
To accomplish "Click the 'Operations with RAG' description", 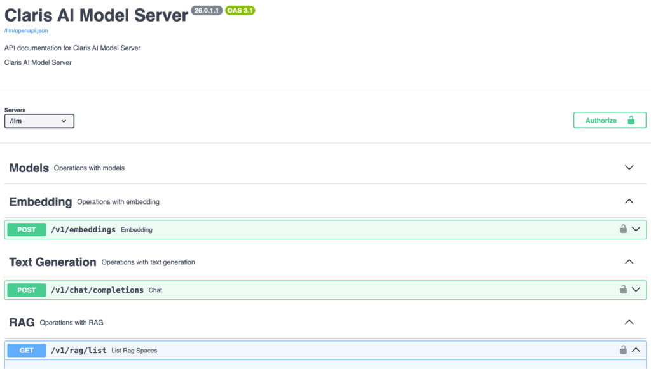I will [x=71, y=323].
